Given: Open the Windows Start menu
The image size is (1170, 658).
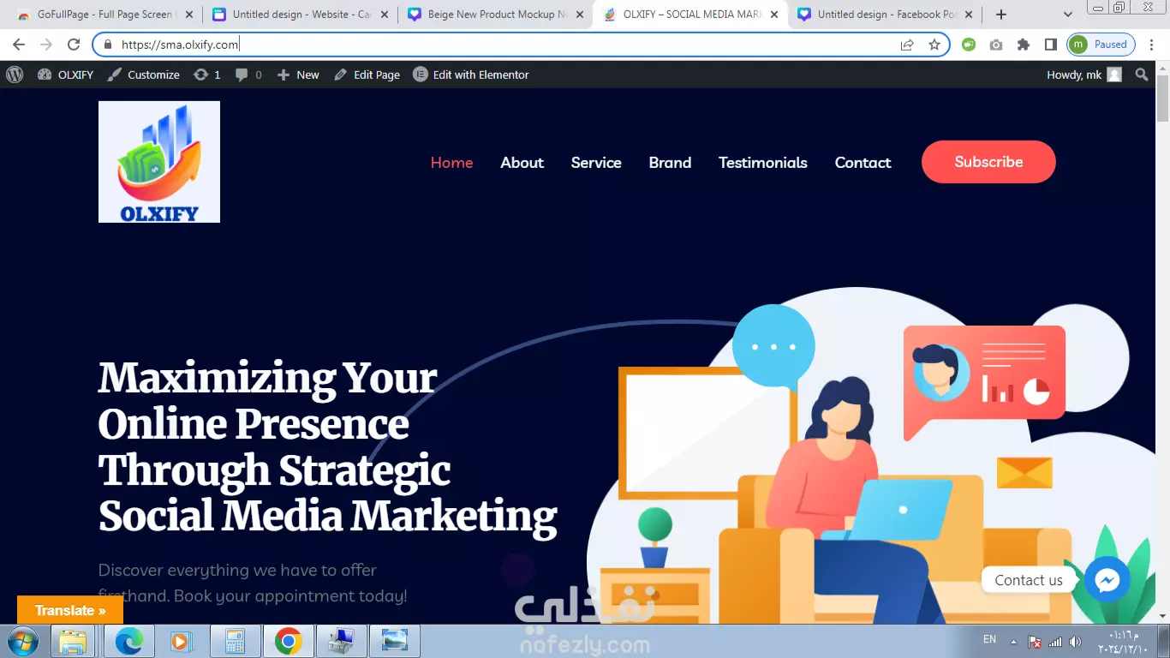Looking at the screenshot, I should pyautogui.click(x=23, y=641).
